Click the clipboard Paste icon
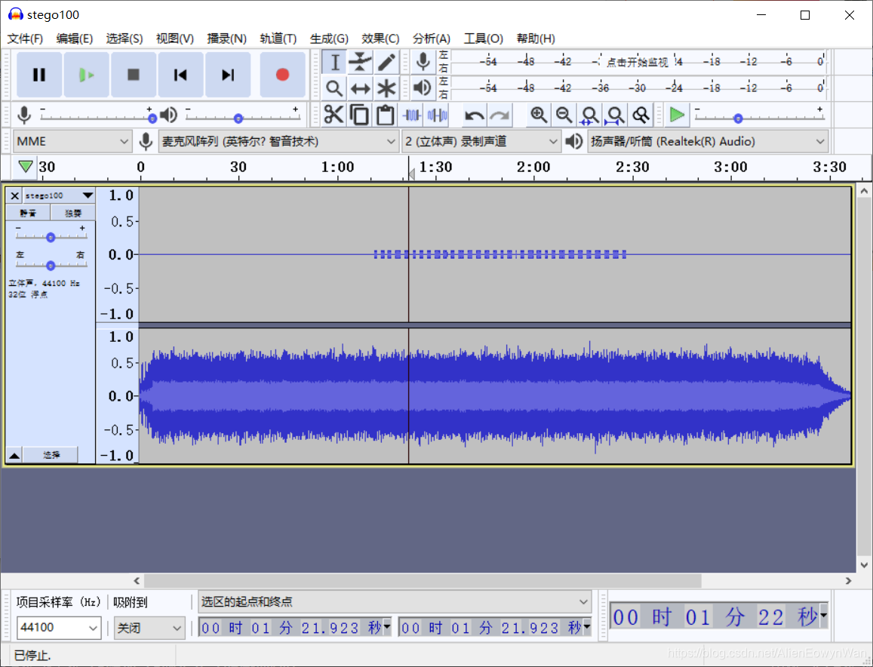This screenshot has width=873, height=667. pyautogui.click(x=385, y=115)
